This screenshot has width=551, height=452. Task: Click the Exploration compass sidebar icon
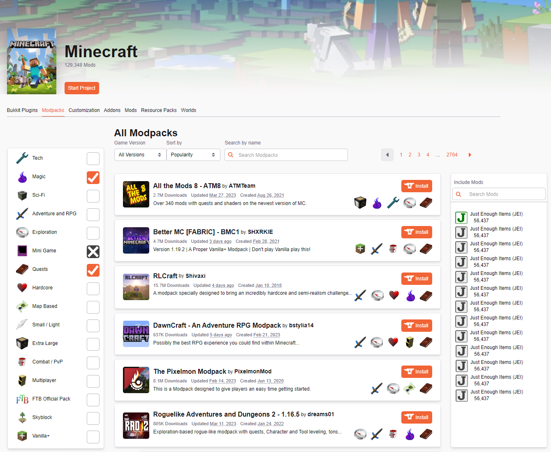tap(22, 232)
